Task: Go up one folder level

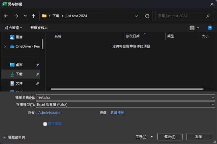Action: pyautogui.click(x=33, y=16)
